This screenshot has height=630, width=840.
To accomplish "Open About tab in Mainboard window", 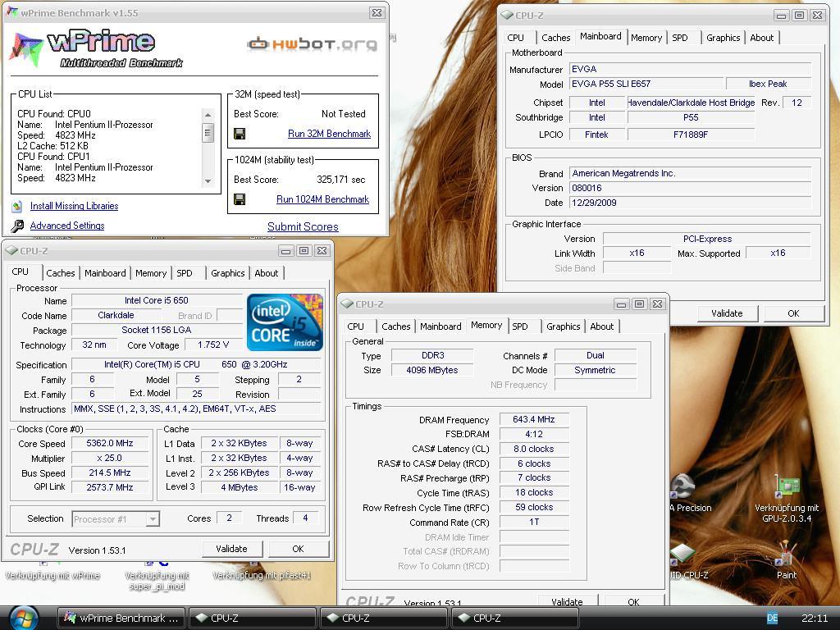I will pyautogui.click(x=761, y=38).
